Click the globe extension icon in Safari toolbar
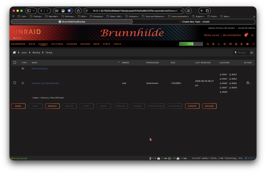The width and height of the screenshot is (266, 173). pos(69,11)
